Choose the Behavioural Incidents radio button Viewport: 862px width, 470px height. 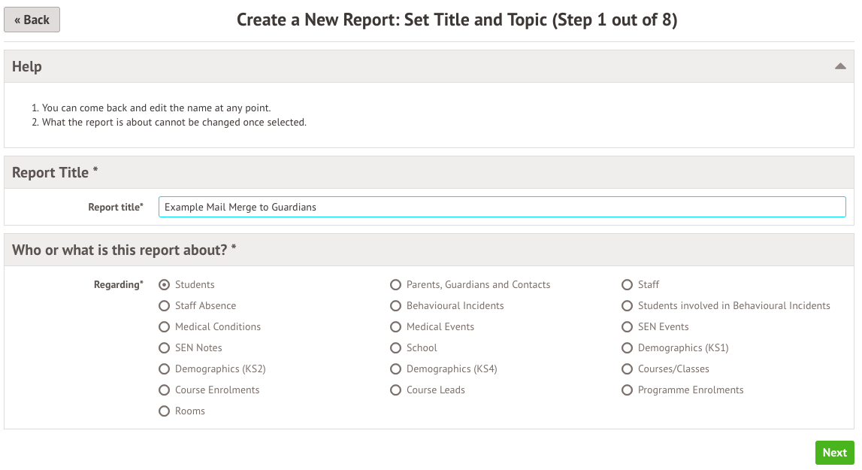[x=395, y=306]
